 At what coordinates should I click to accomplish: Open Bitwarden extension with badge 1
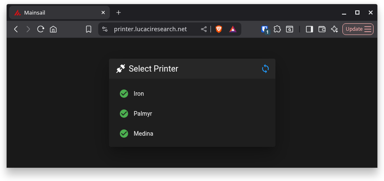265,30
